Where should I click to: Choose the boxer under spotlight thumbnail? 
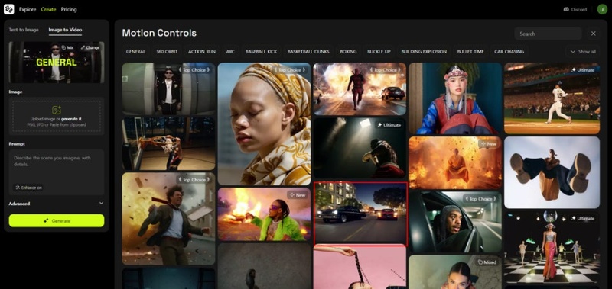360,148
